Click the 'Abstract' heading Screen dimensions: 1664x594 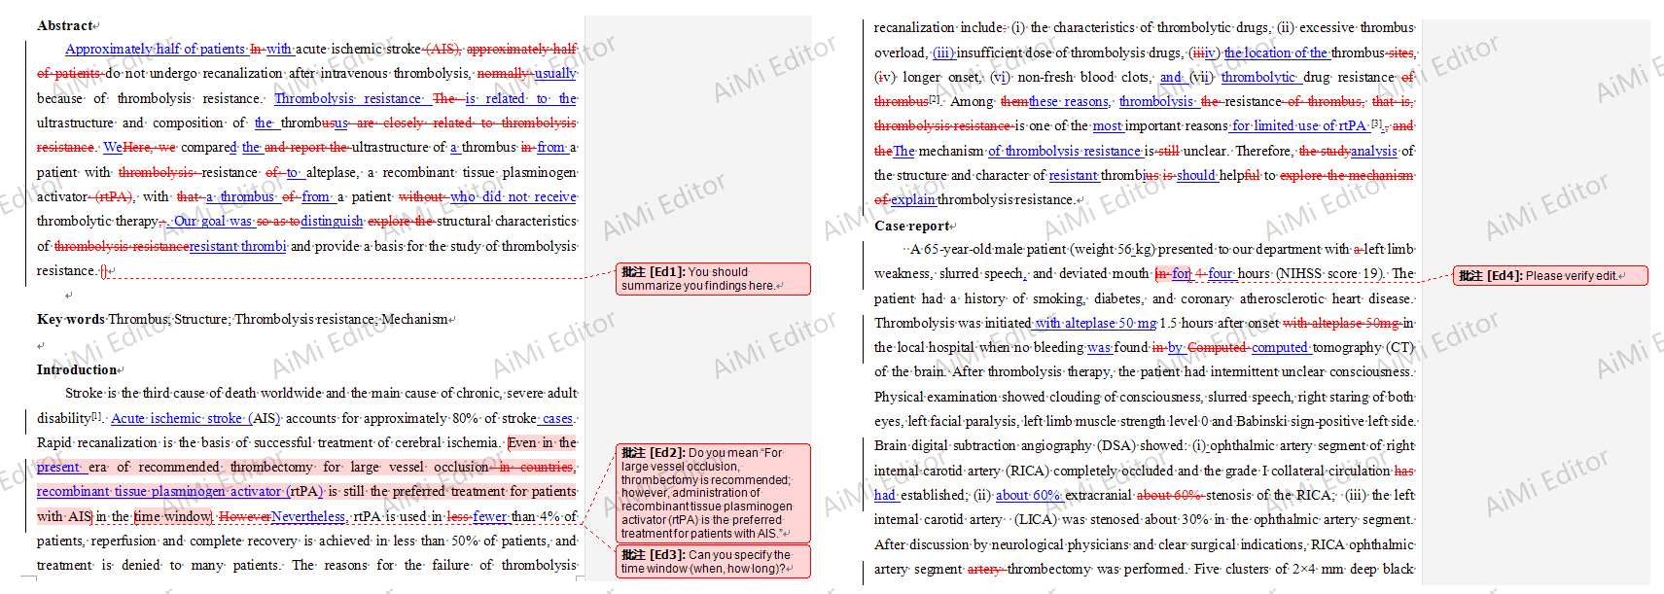(65, 25)
